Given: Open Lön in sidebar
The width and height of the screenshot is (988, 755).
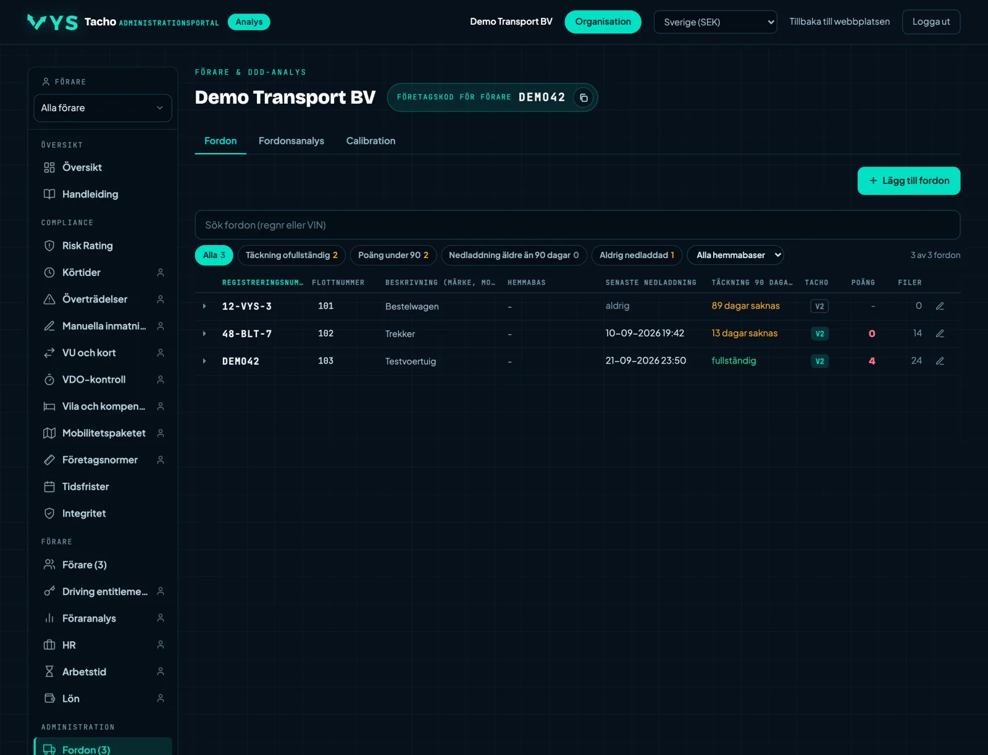Looking at the screenshot, I should [103, 698].
